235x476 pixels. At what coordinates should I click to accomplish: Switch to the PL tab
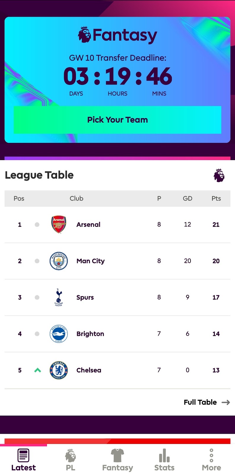point(70,460)
